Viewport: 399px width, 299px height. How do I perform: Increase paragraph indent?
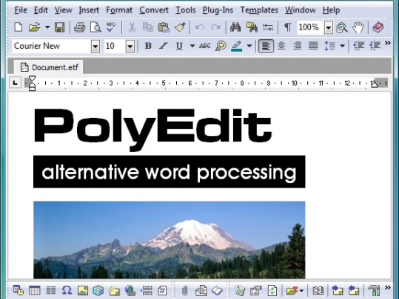[375, 46]
